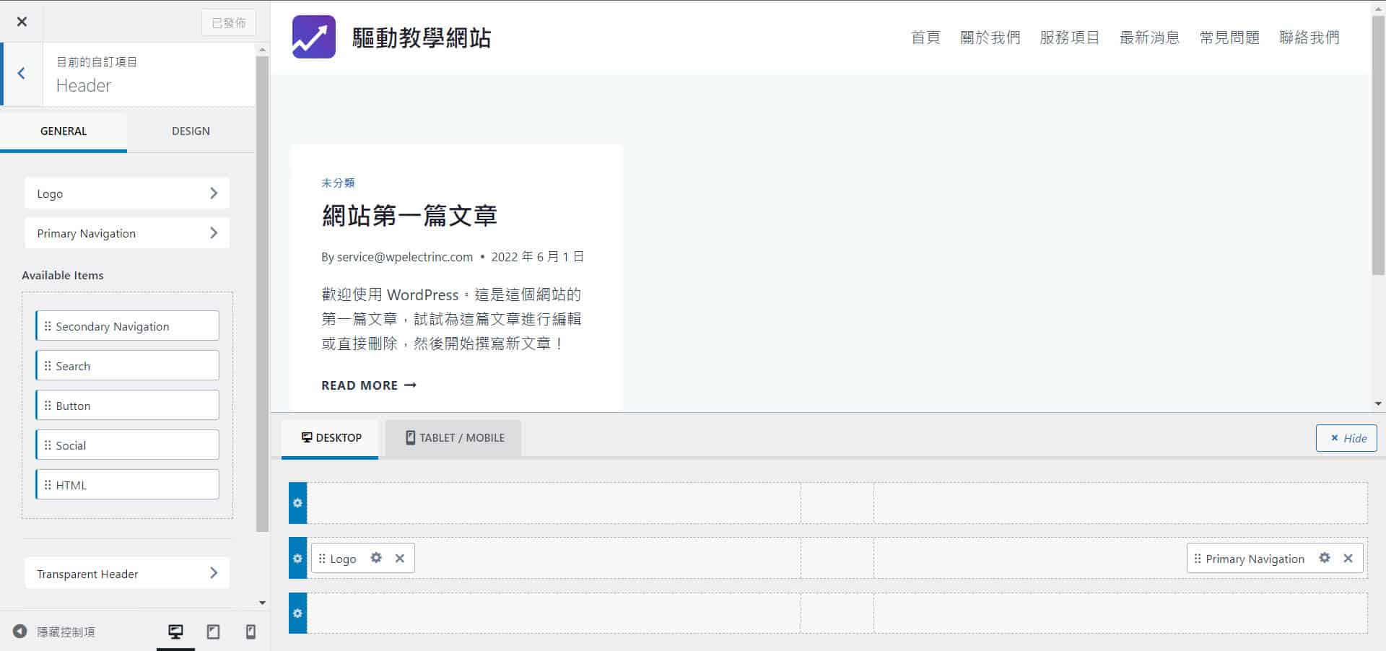Switch preview to tablet device icon
Screen dimensions: 1386x651
213,632
